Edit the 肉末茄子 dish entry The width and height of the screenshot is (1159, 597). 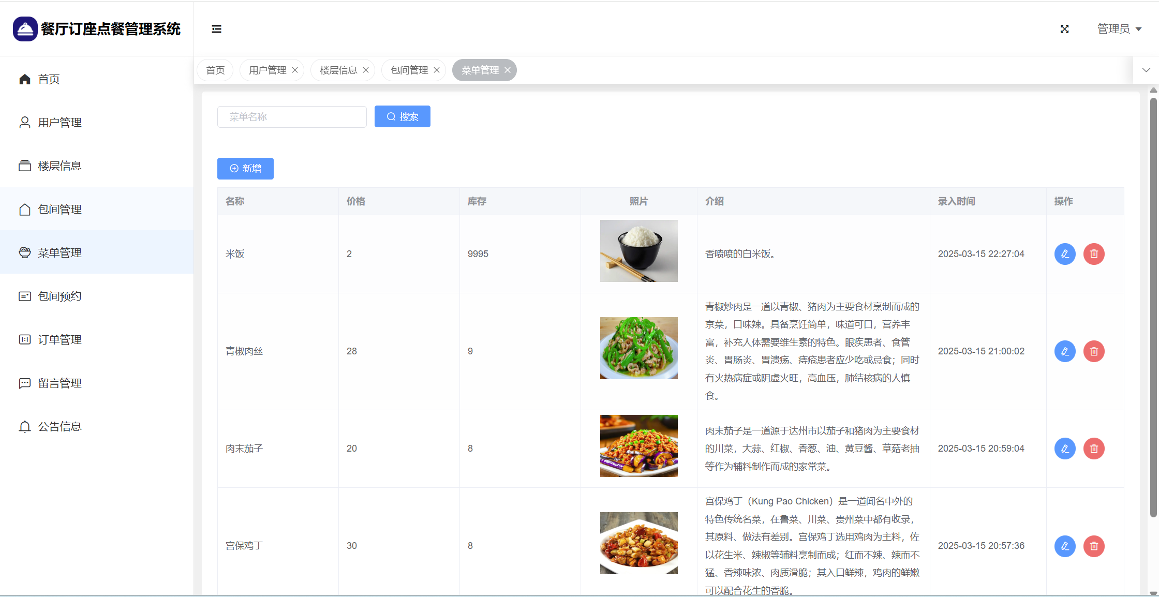tap(1065, 449)
